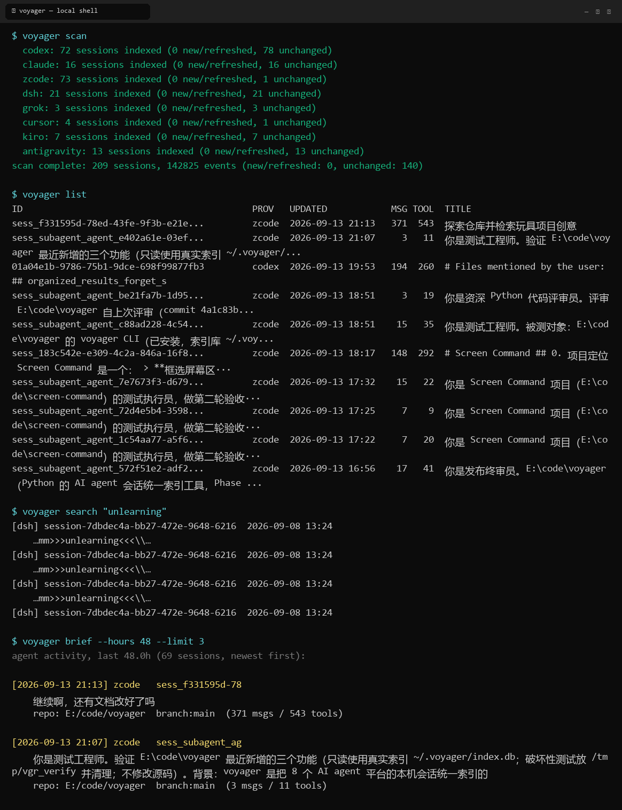Viewport: 622px width, 810px height.
Task: Click session ID 'sess_subagent_agent_72d4e5b4-3598...'
Action: tap(108, 411)
